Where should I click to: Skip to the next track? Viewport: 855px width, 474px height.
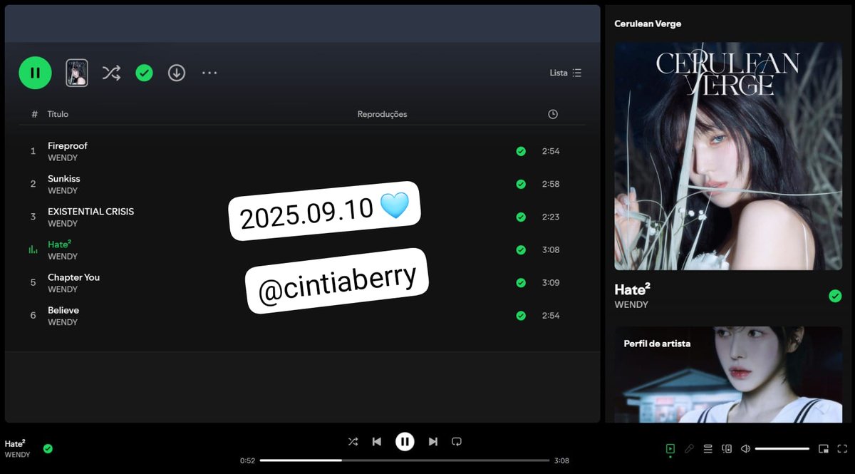(432, 441)
